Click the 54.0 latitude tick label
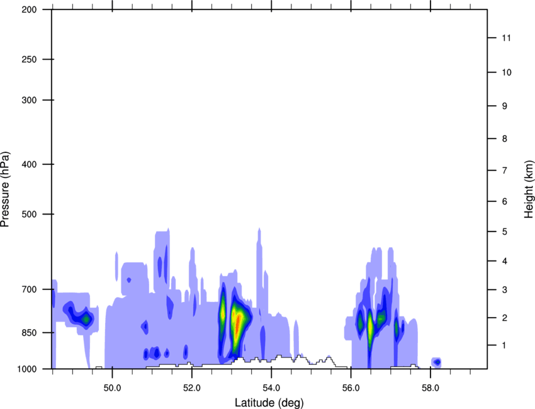This screenshot has height=409, width=535. (271, 388)
